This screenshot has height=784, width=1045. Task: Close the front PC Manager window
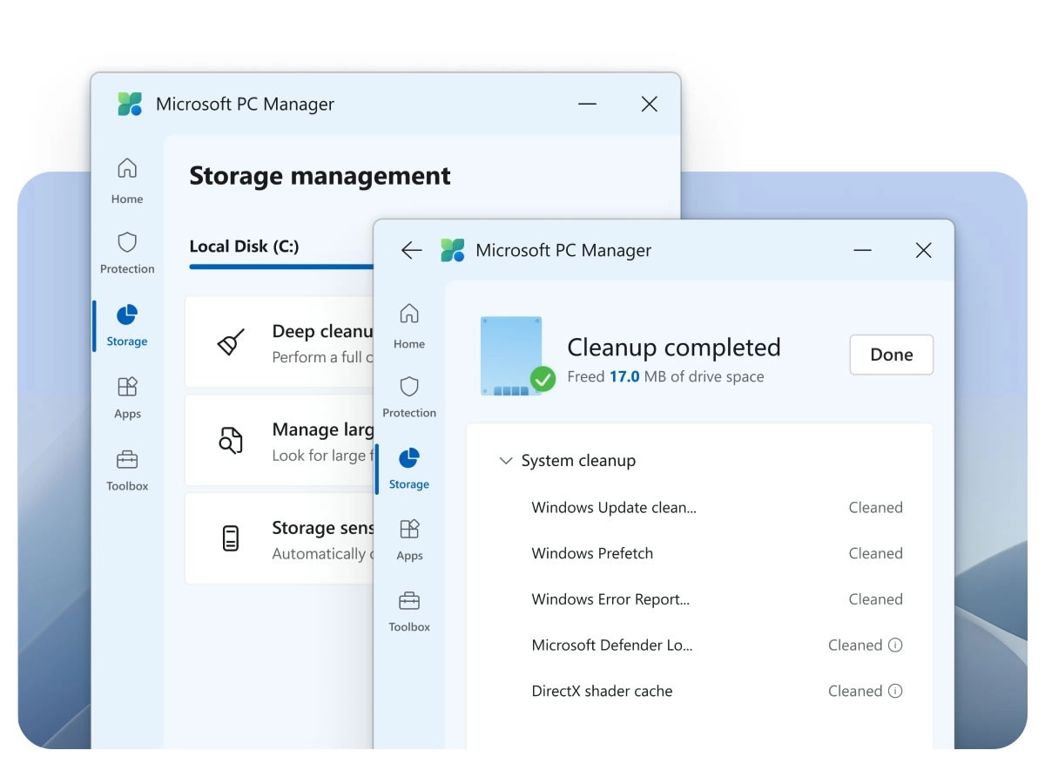tap(924, 251)
